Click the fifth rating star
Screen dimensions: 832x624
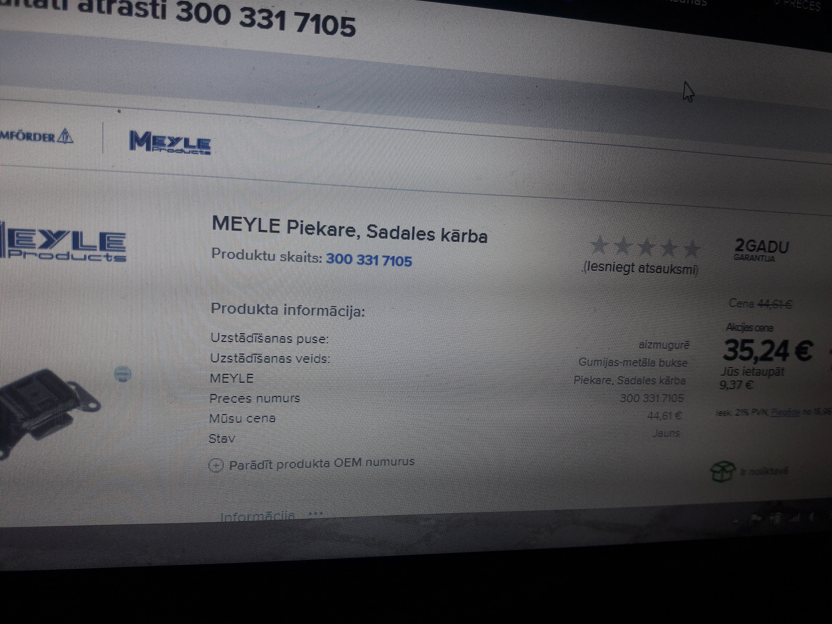[692, 249]
